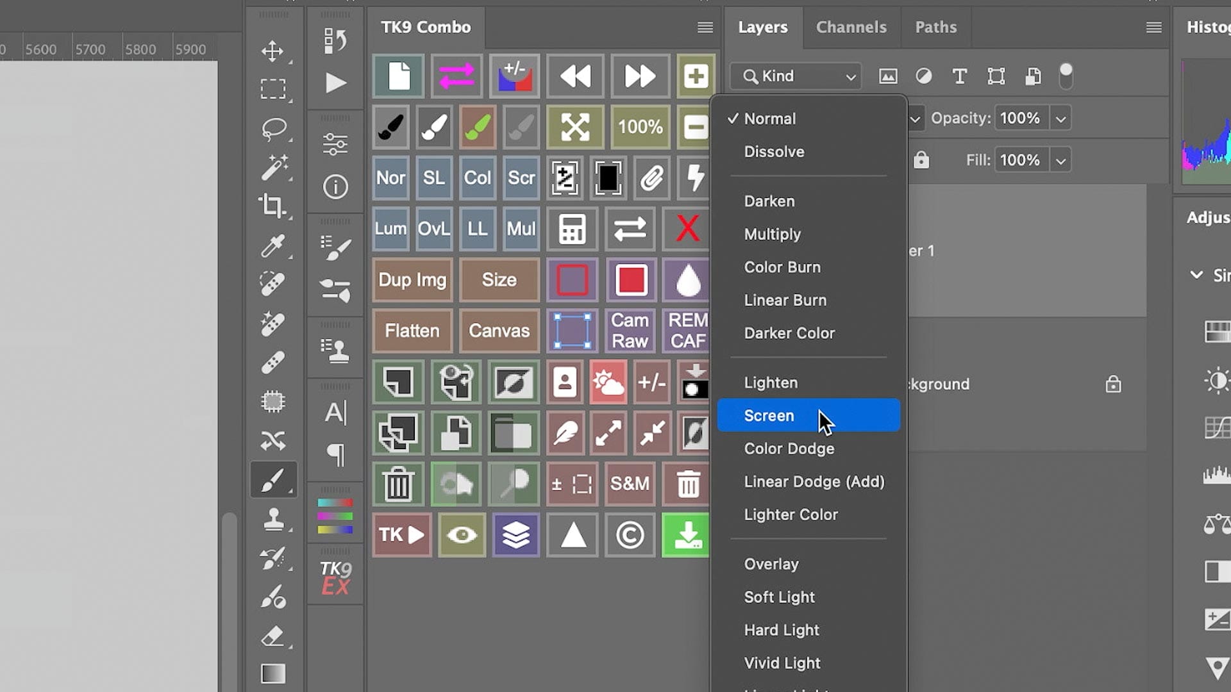The width and height of the screenshot is (1231, 692).
Task: Click the calculator icon in TK9 Combo
Action: [x=572, y=229]
